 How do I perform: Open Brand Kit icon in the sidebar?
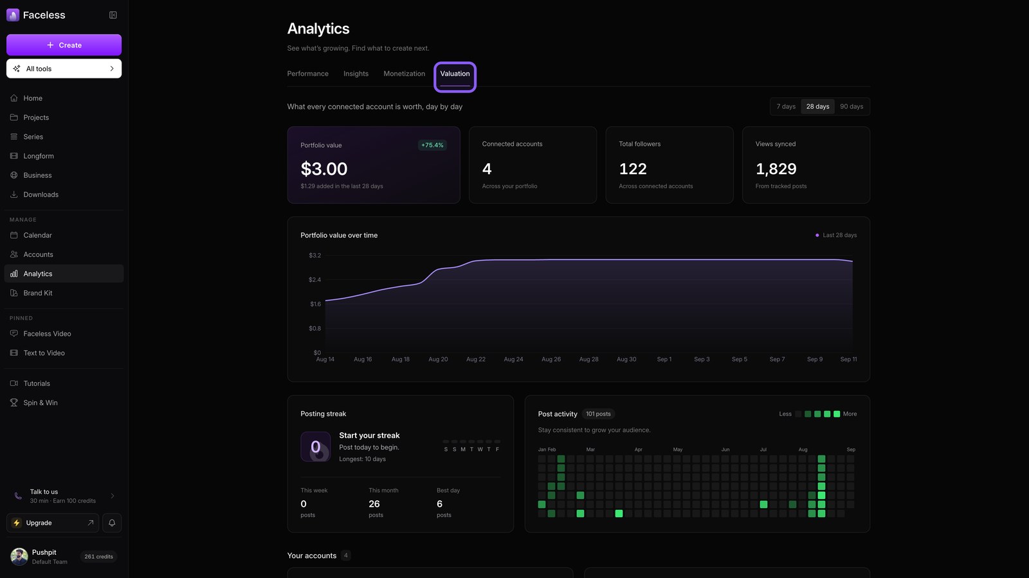14,293
